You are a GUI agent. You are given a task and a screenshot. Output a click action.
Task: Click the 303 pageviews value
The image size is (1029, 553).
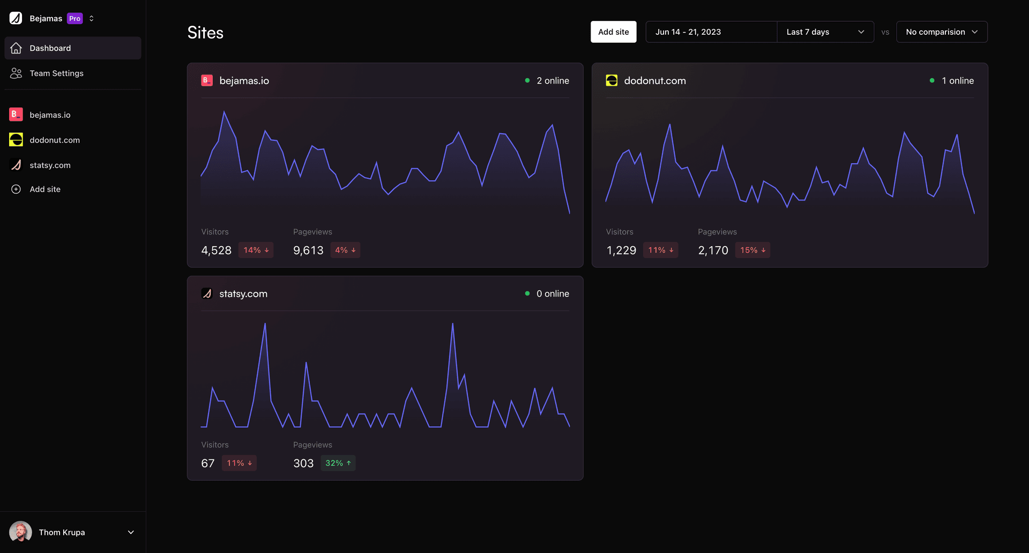click(303, 464)
